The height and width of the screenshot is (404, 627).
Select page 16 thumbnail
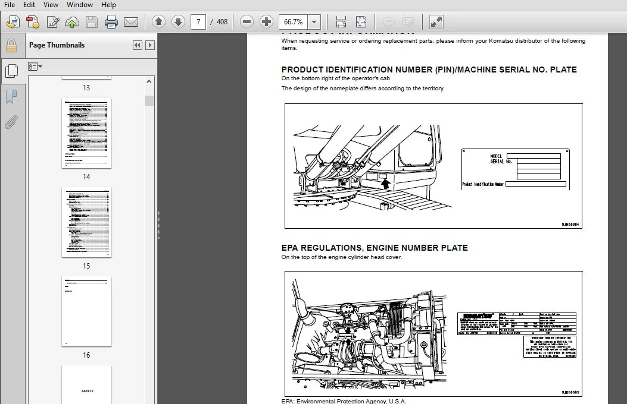(x=86, y=311)
